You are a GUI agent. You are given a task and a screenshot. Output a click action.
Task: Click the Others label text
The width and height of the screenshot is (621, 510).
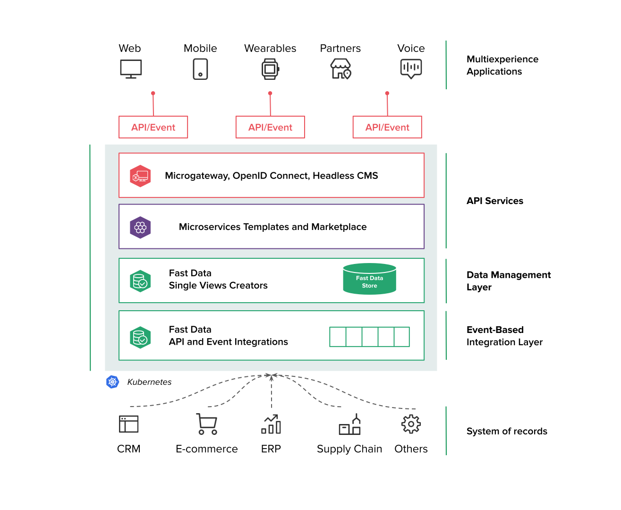(x=411, y=449)
